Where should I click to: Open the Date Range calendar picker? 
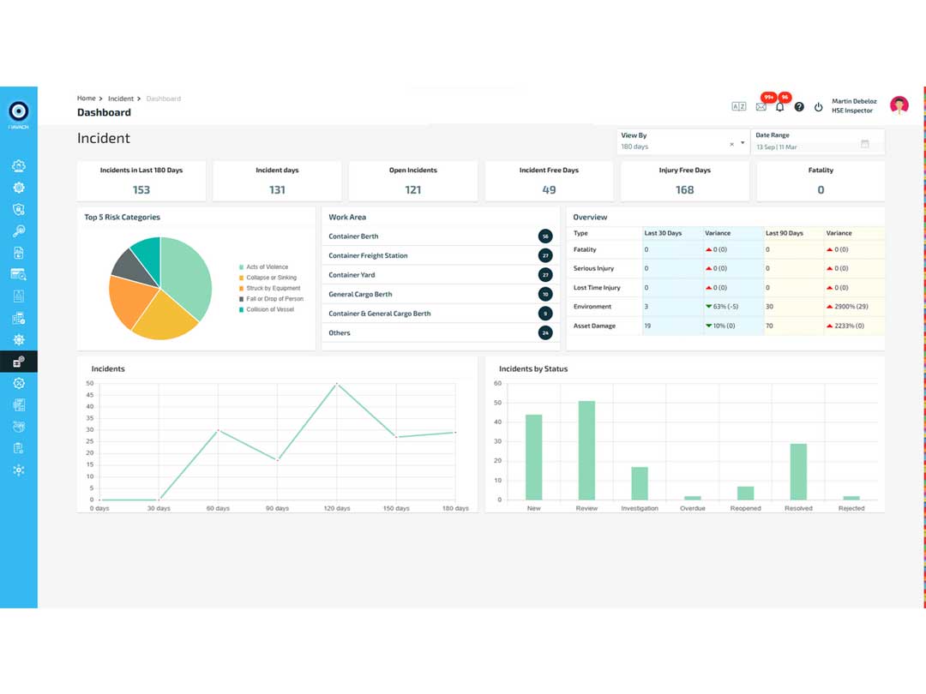(865, 143)
